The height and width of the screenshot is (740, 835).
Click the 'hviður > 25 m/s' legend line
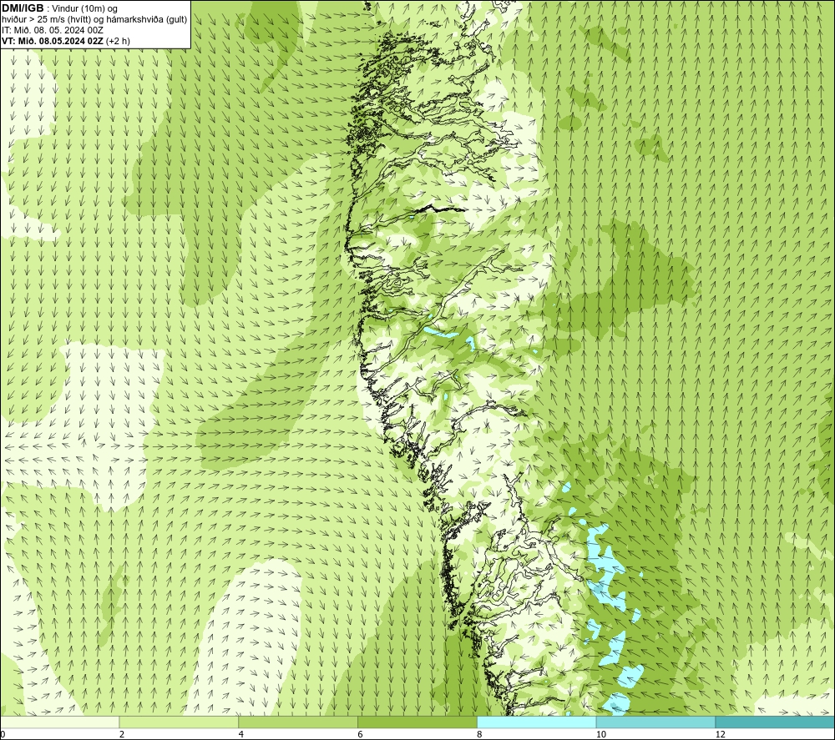94,20
